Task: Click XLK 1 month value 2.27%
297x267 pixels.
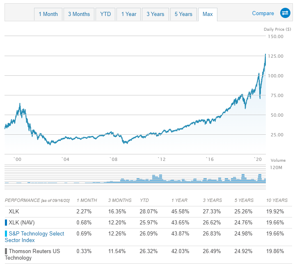Action: (84, 211)
